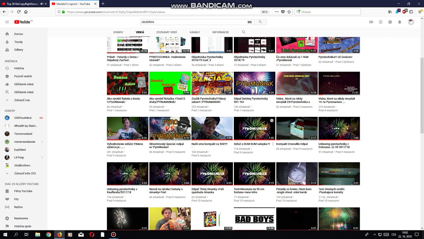Open the messages icon in YouTube header
Viewport: 424px width, 239px height.
point(390,22)
